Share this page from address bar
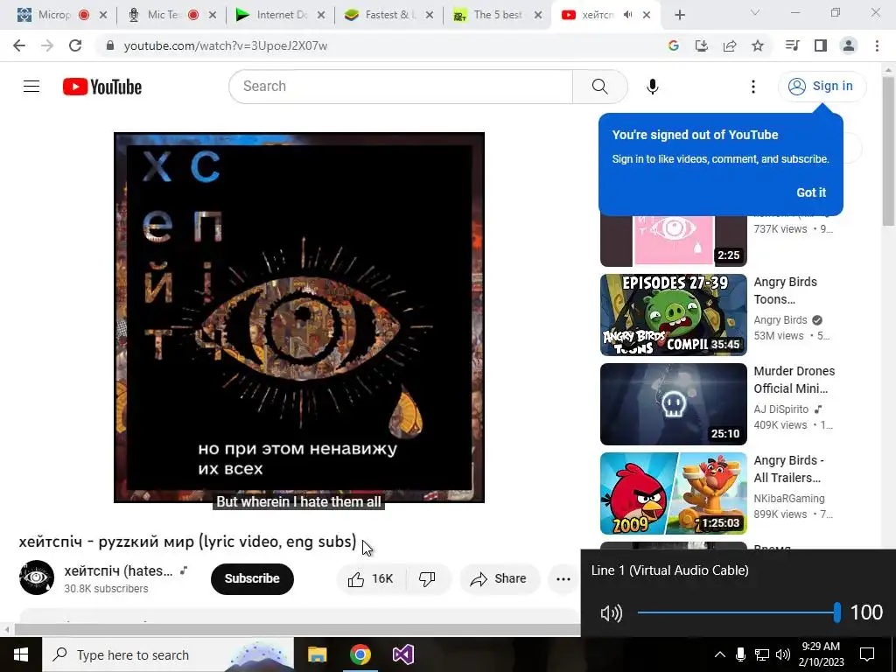The image size is (896, 672). pos(729,45)
